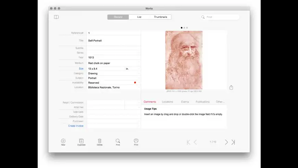Screen dimensions: 298x168
Task: Click the JPEG image info caption
Action: pyautogui.click(x=184, y=91)
